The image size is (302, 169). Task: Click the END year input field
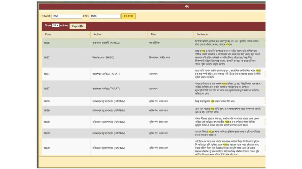(x=105, y=16)
